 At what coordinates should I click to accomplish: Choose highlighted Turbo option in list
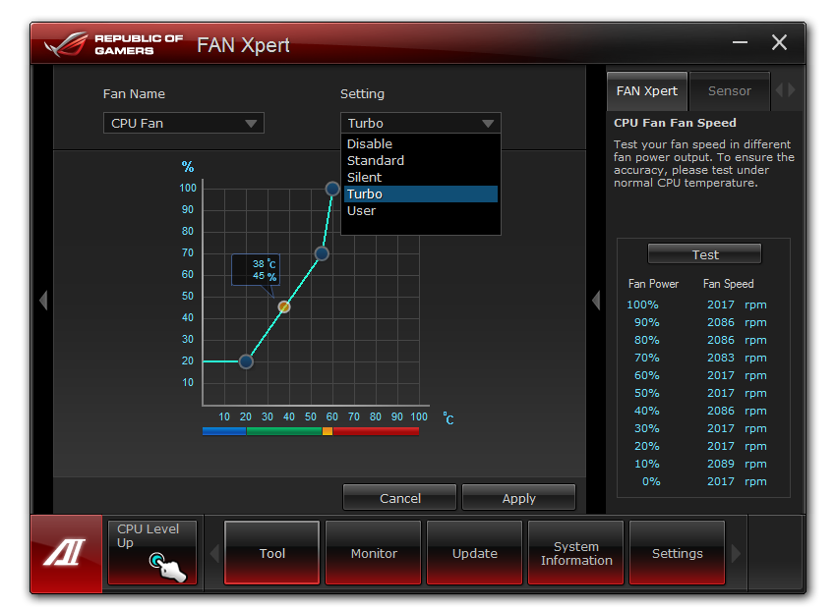[x=421, y=194]
